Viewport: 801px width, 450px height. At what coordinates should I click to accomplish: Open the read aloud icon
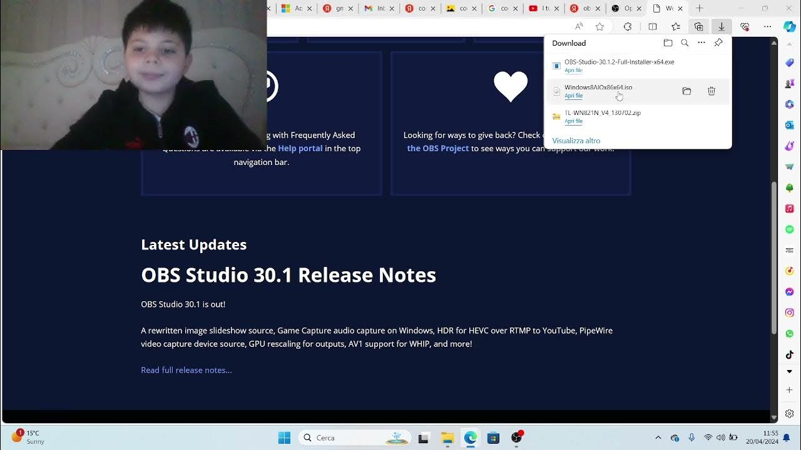(x=579, y=26)
